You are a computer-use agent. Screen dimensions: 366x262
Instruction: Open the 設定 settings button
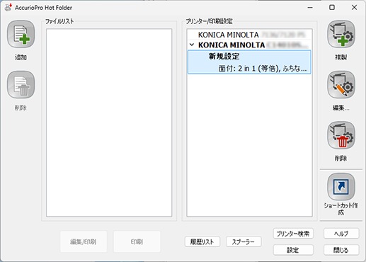tap(293, 250)
